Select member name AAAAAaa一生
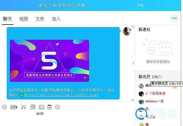The width and height of the screenshot is (183, 126). [x=154, y=101]
